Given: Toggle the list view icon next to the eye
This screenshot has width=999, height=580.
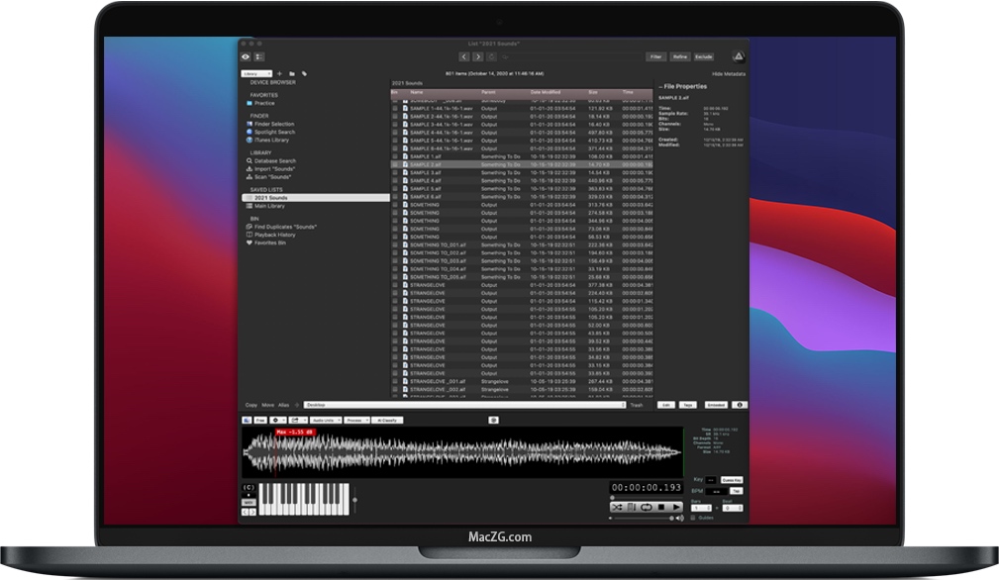Looking at the screenshot, I should (259, 56).
